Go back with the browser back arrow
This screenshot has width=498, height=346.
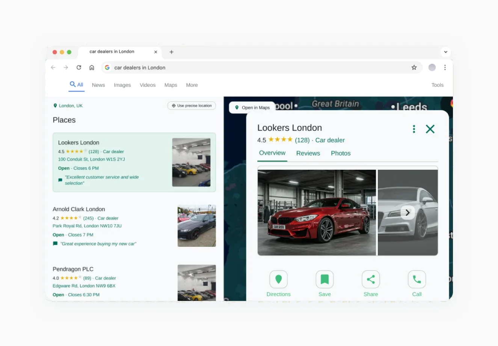click(x=53, y=68)
